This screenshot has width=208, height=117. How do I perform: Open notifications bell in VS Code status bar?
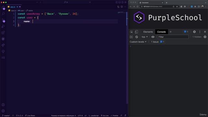(125, 116)
